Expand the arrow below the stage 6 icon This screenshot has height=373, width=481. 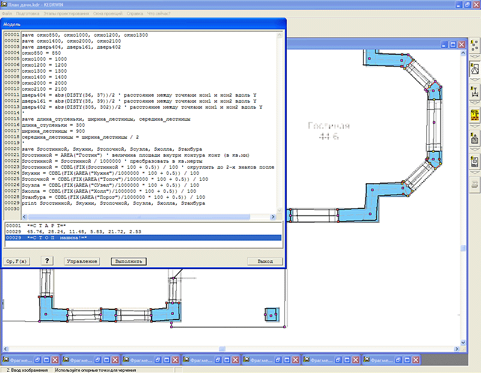tap(474, 172)
